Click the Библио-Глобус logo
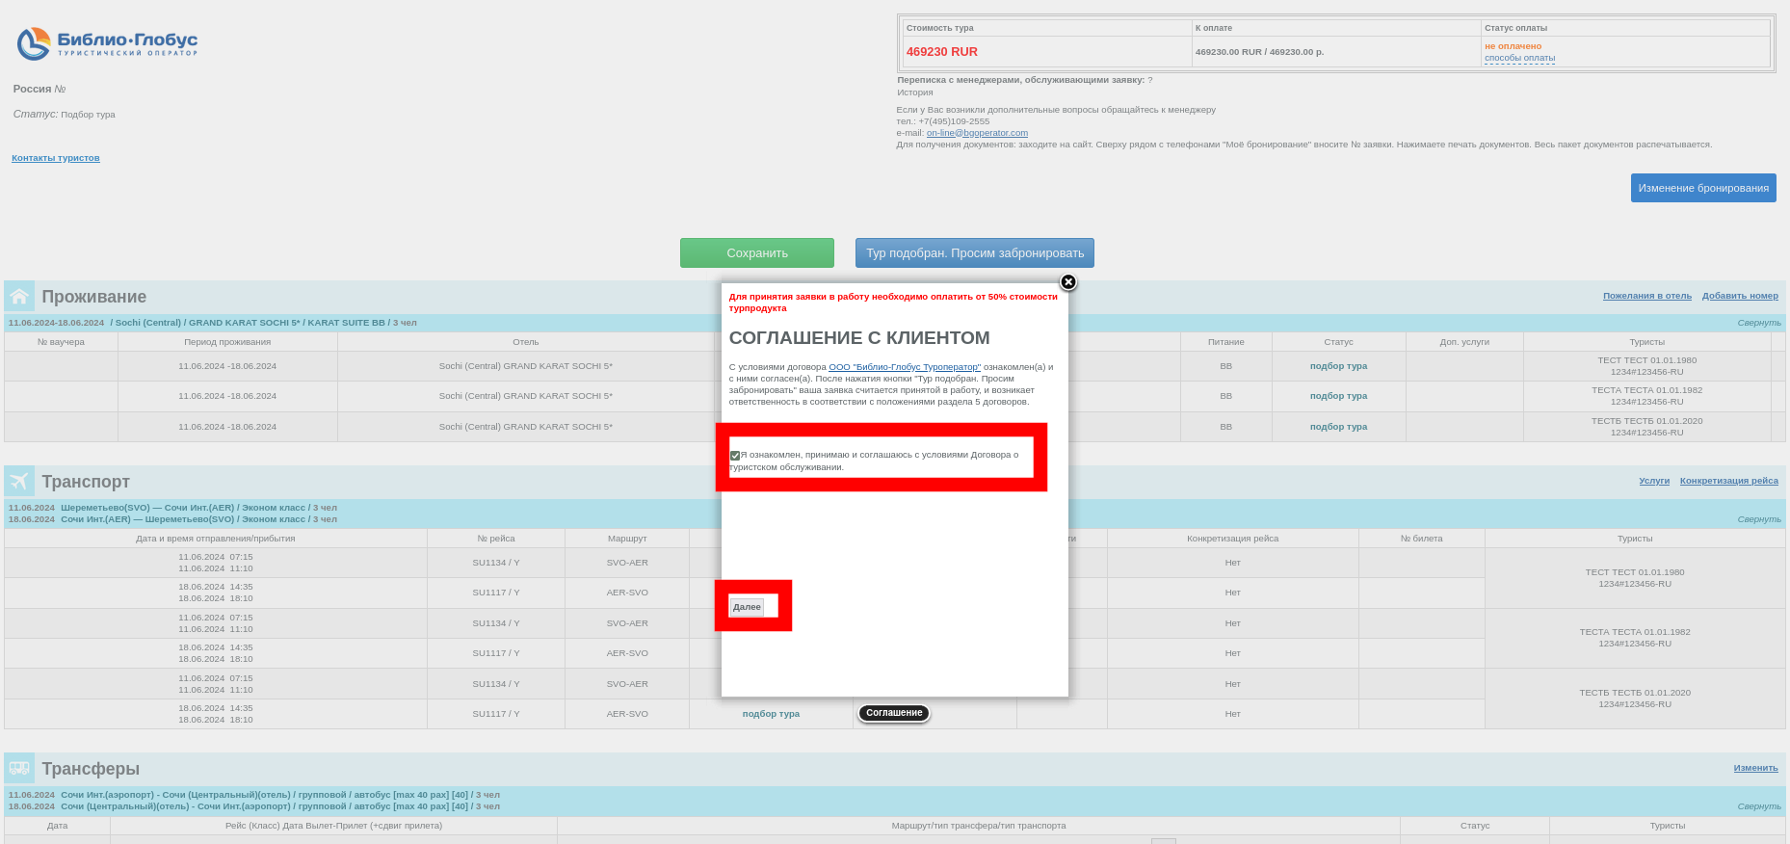The height and width of the screenshot is (844, 1790). [x=107, y=43]
